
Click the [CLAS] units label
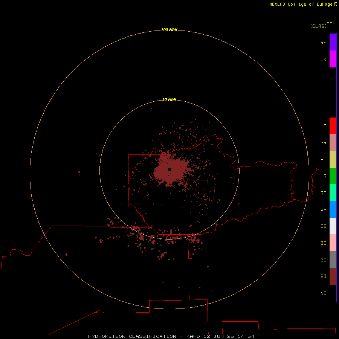318,26
